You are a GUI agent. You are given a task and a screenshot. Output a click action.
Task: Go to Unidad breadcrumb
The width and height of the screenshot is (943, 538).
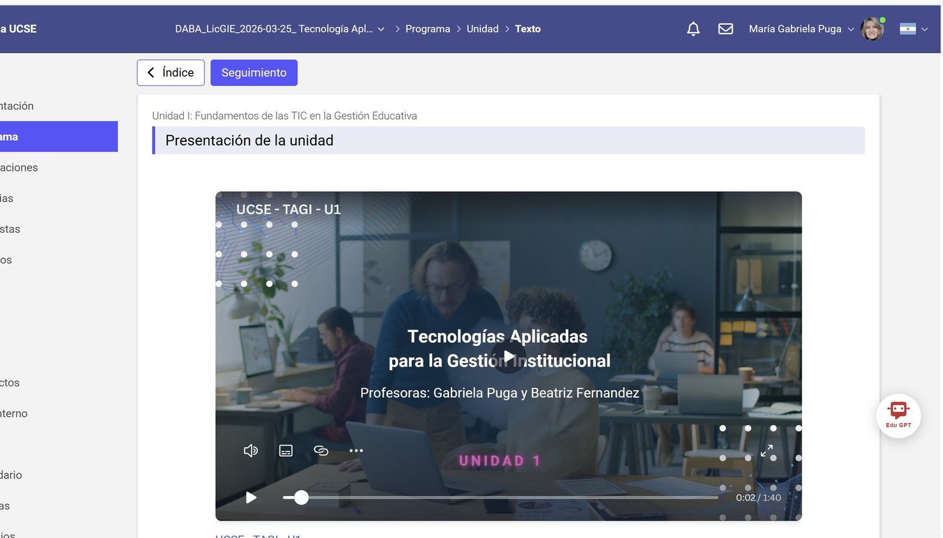(x=482, y=29)
